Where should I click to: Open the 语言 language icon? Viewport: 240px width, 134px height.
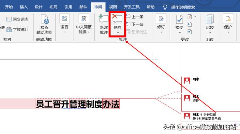65,19
